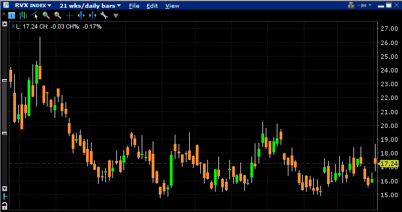Viewport: 402px width, 212px height.
Task: Toggle the chart lock padlock icon
Action: click(x=4, y=206)
